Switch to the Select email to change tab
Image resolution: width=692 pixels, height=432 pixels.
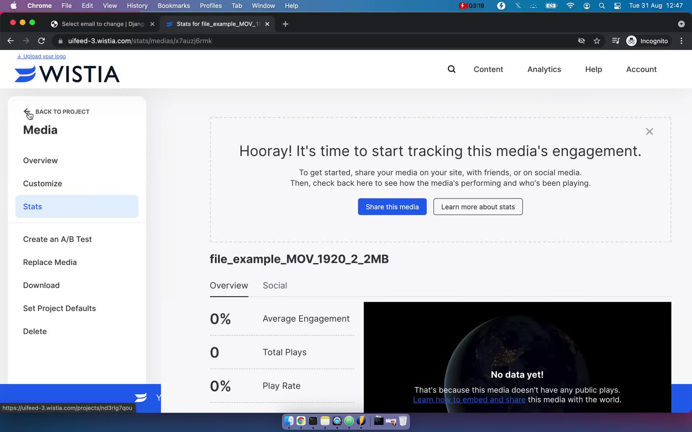(x=103, y=24)
